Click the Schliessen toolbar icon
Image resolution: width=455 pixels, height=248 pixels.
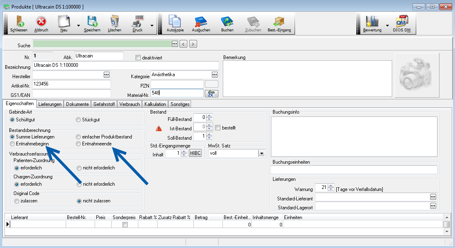19,22
